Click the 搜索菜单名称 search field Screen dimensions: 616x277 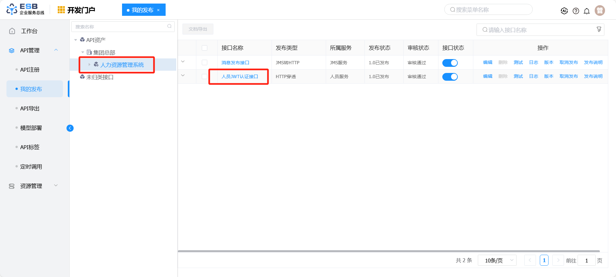click(488, 10)
